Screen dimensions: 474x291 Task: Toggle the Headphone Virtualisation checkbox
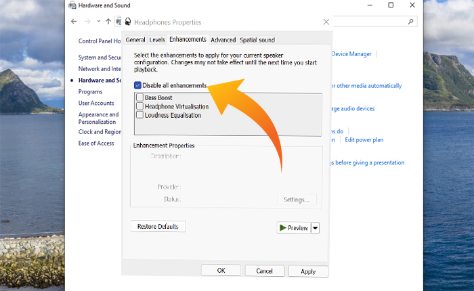pos(139,106)
